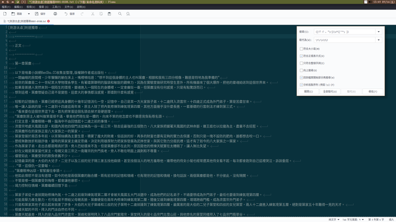Click the 尋找 find button
The width and height of the screenshot is (396, 222).
point(373,92)
